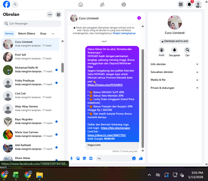Click the top-left search magnifier icon
The image size is (208, 181).
pyautogui.click(x=15, y=4)
